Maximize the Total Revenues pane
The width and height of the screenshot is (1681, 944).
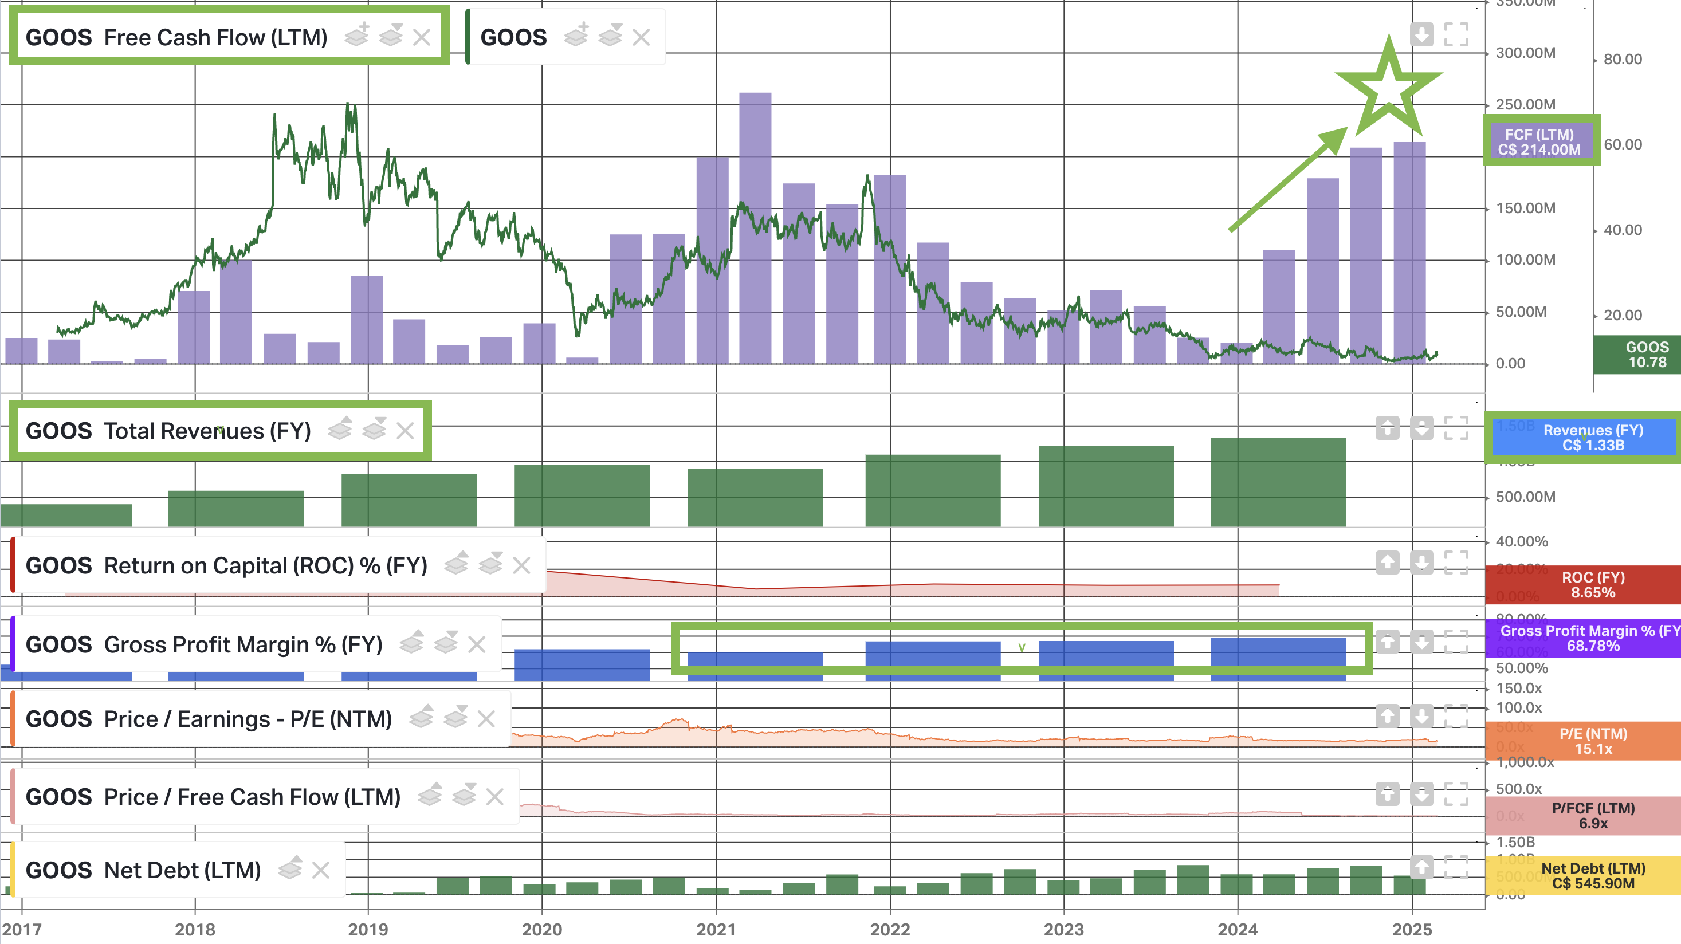pyautogui.click(x=1456, y=428)
